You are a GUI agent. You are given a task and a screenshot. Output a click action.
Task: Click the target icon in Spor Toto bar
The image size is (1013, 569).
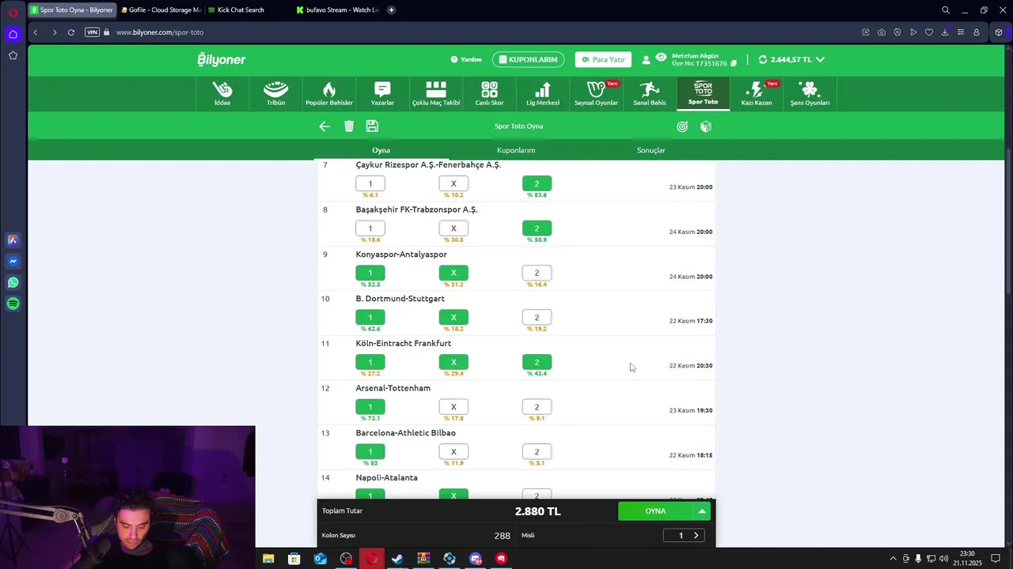[682, 126]
